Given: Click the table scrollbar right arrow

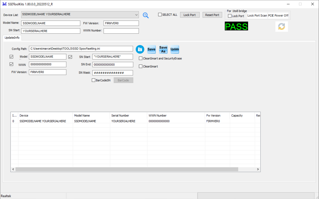Looking at the screenshot, I should pyautogui.click(x=258, y=169).
